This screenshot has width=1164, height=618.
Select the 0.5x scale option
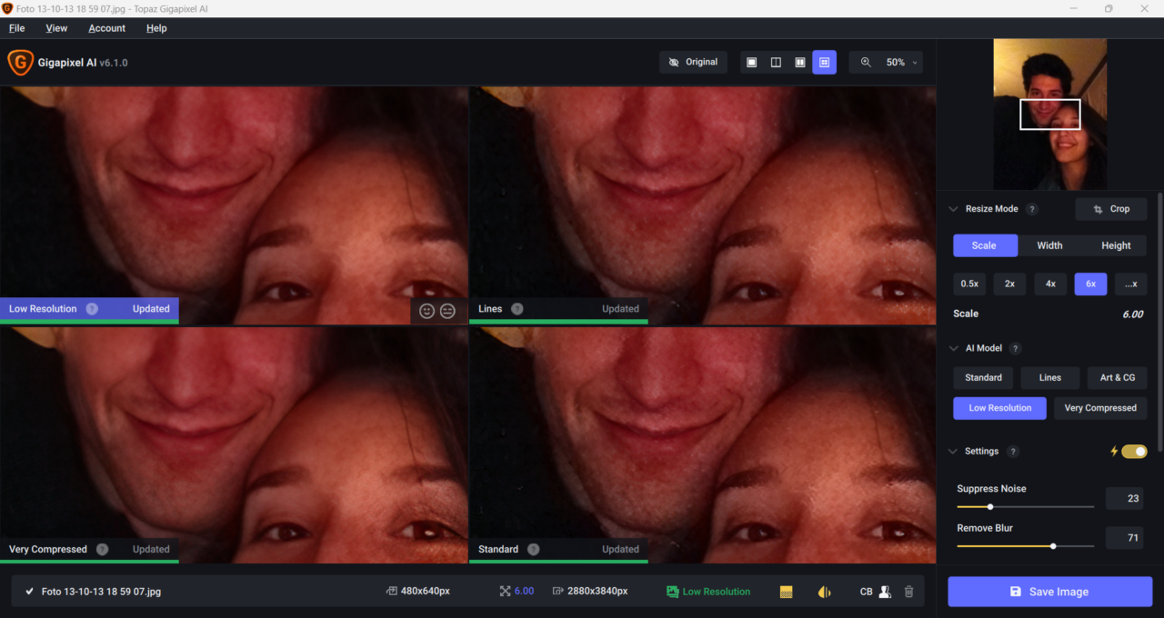(x=969, y=284)
